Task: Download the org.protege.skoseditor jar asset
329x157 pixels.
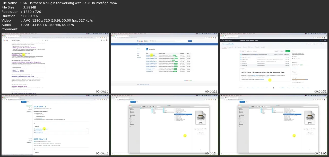Action: (x=41, y=129)
